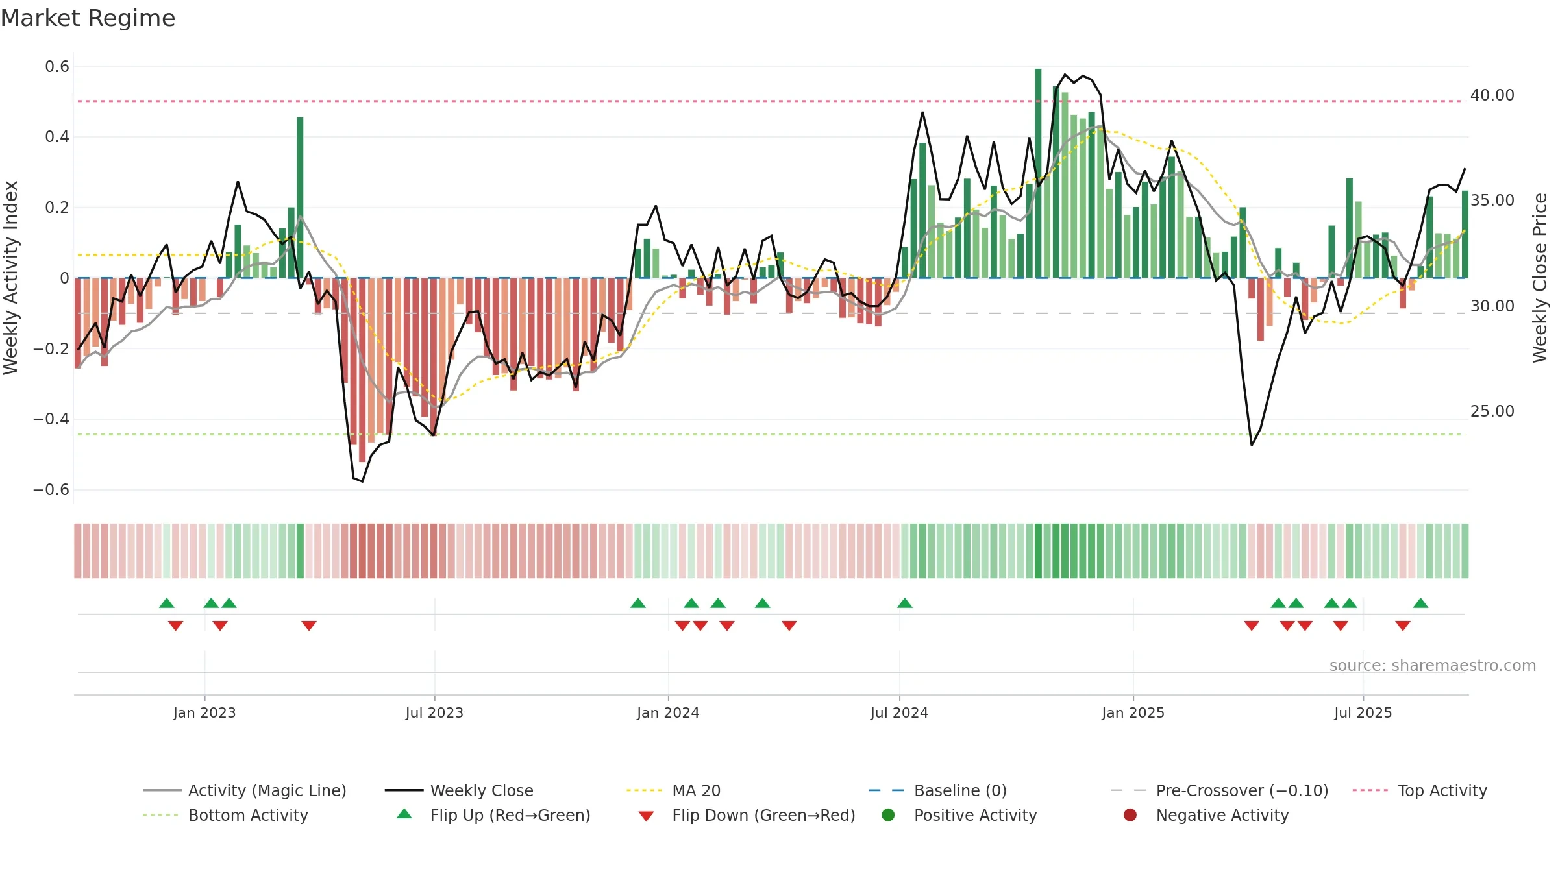
Task: Click the 30.00 price axis label
Action: (1492, 306)
